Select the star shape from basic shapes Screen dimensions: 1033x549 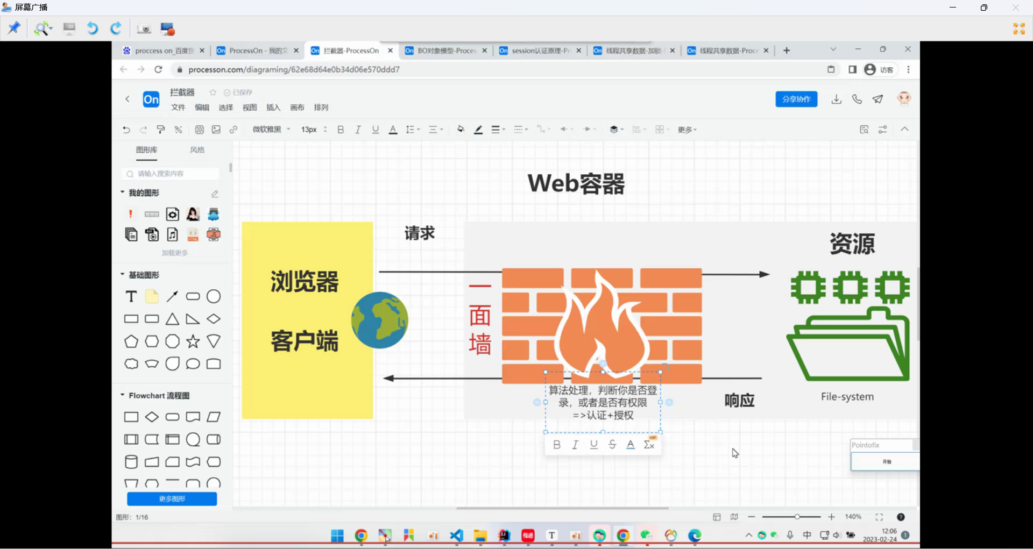pyautogui.click(x=193, y=341)
